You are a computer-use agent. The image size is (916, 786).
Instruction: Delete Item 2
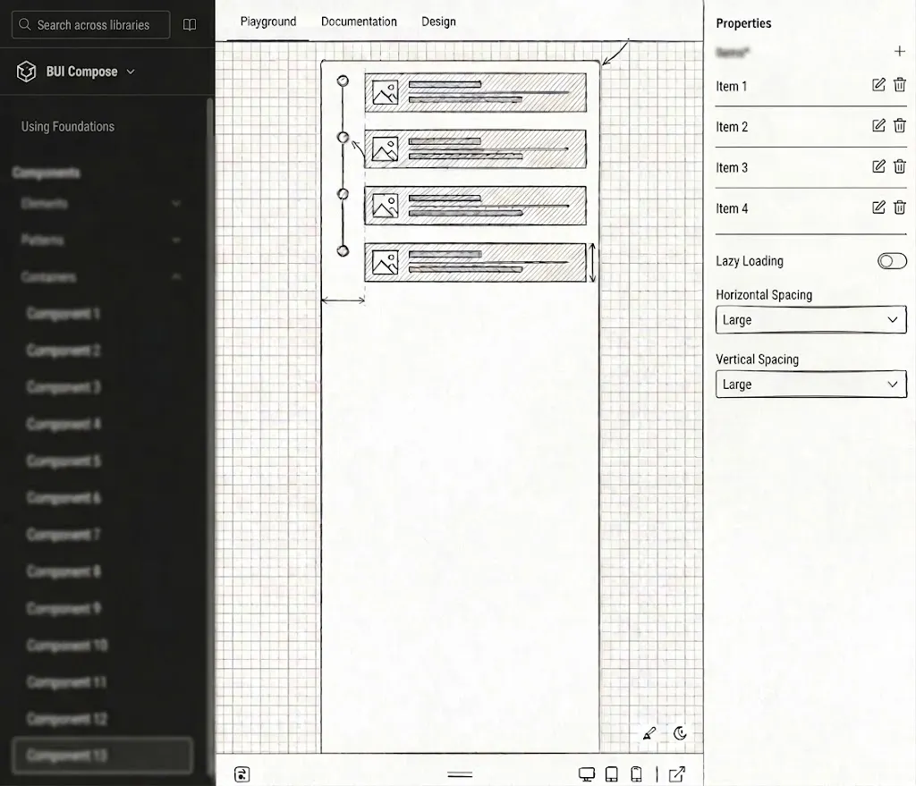point(900,125)
